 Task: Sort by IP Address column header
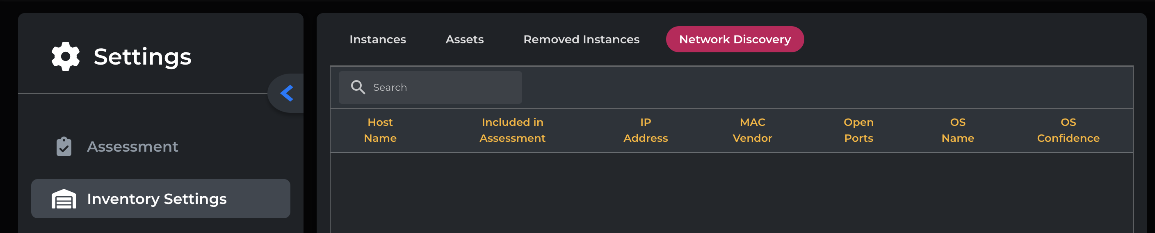645,130
